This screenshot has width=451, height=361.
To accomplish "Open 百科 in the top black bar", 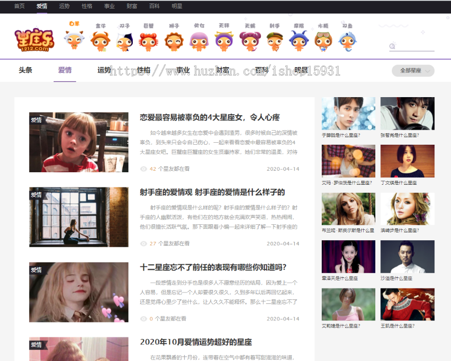I will click(154, 6).
